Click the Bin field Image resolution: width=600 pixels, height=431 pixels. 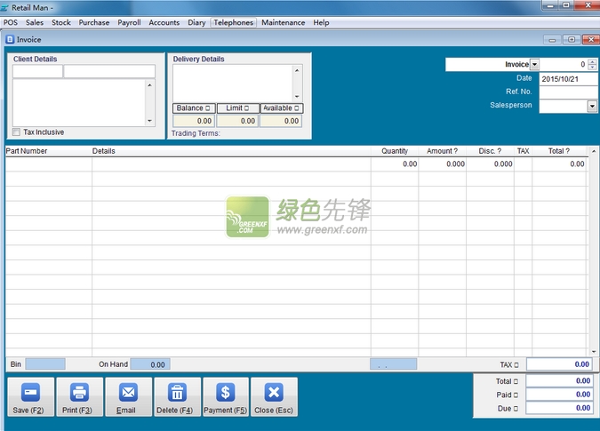tap(45, 364)
